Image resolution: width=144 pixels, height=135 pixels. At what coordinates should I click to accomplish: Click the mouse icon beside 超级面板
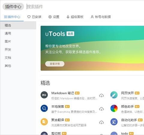tap(68, 17)
